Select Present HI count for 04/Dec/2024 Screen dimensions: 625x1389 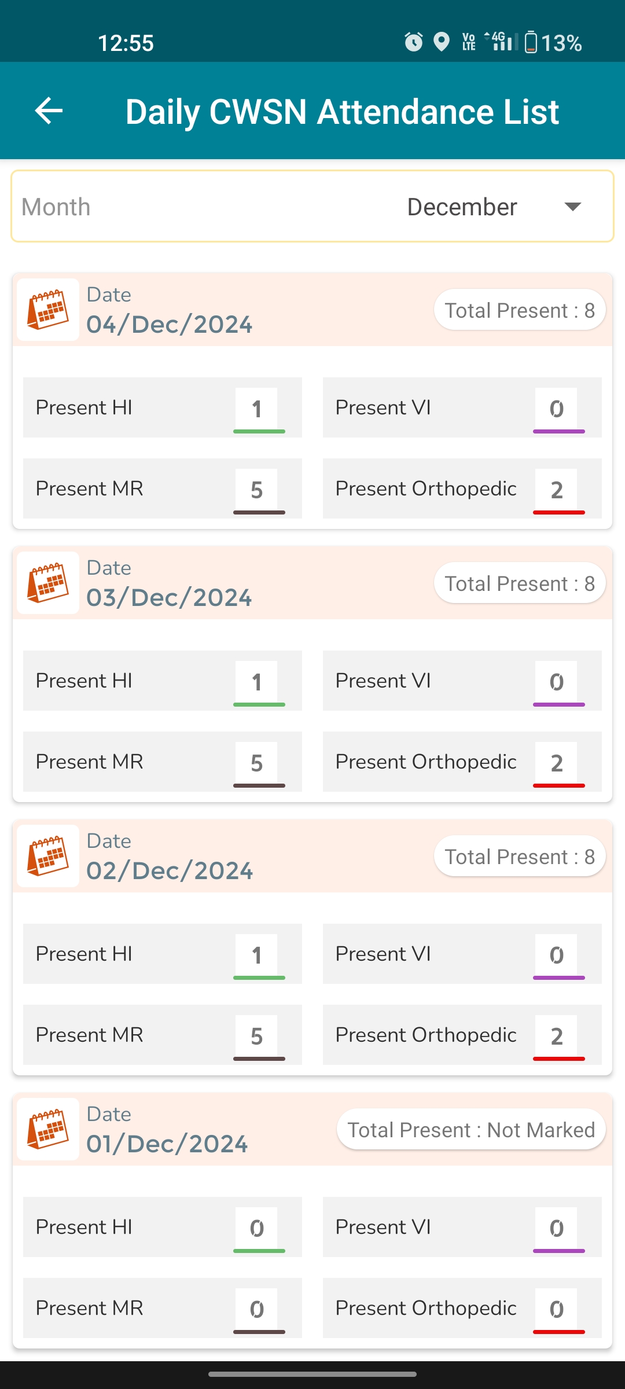point(256,408)
